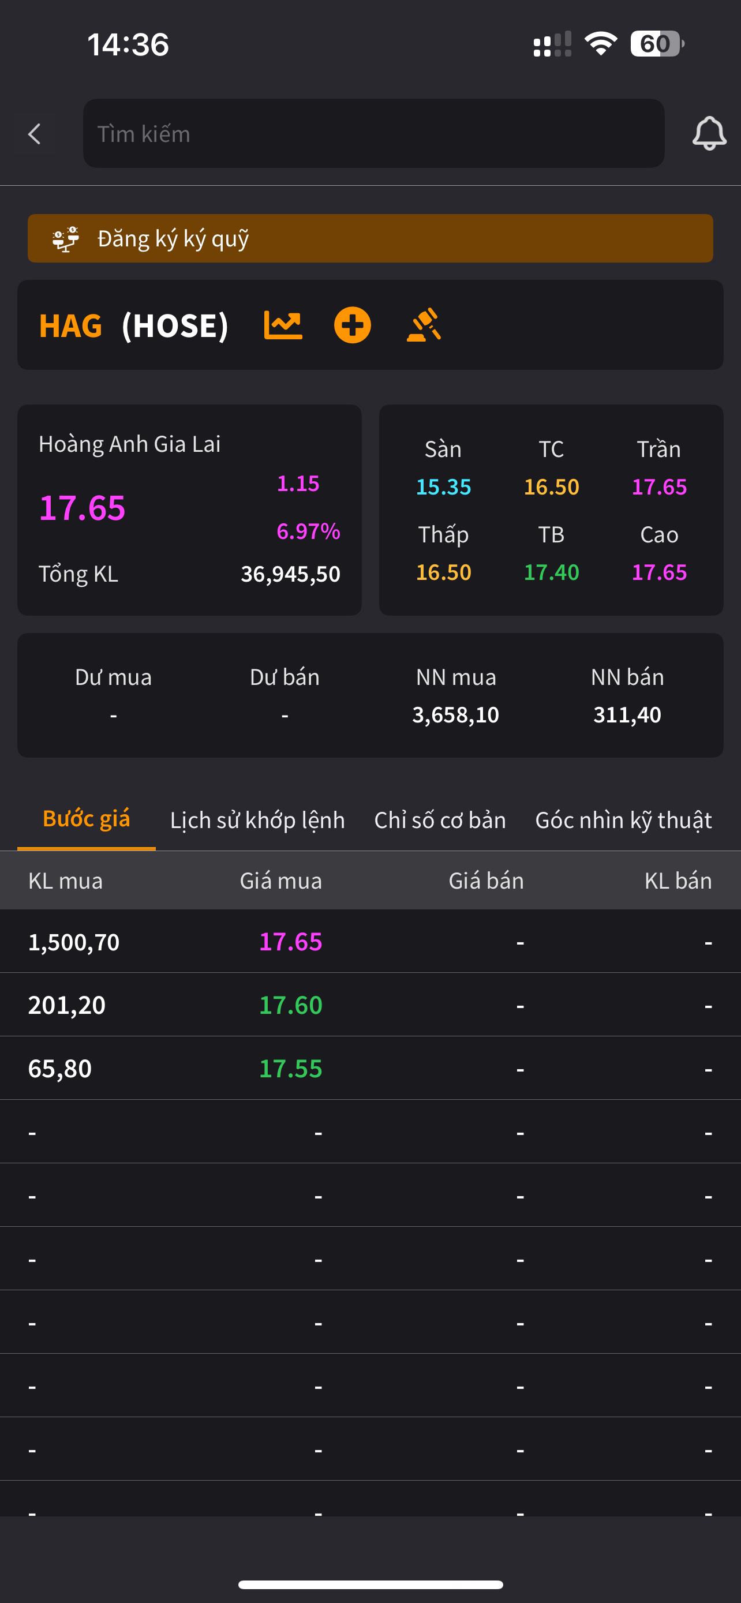Tap the cellular signal icon

552,44
